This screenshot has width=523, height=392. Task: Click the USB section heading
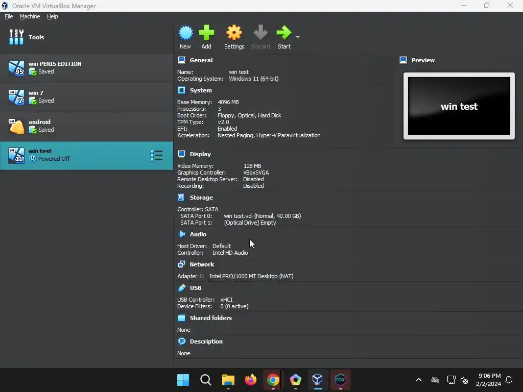[196, 288]
